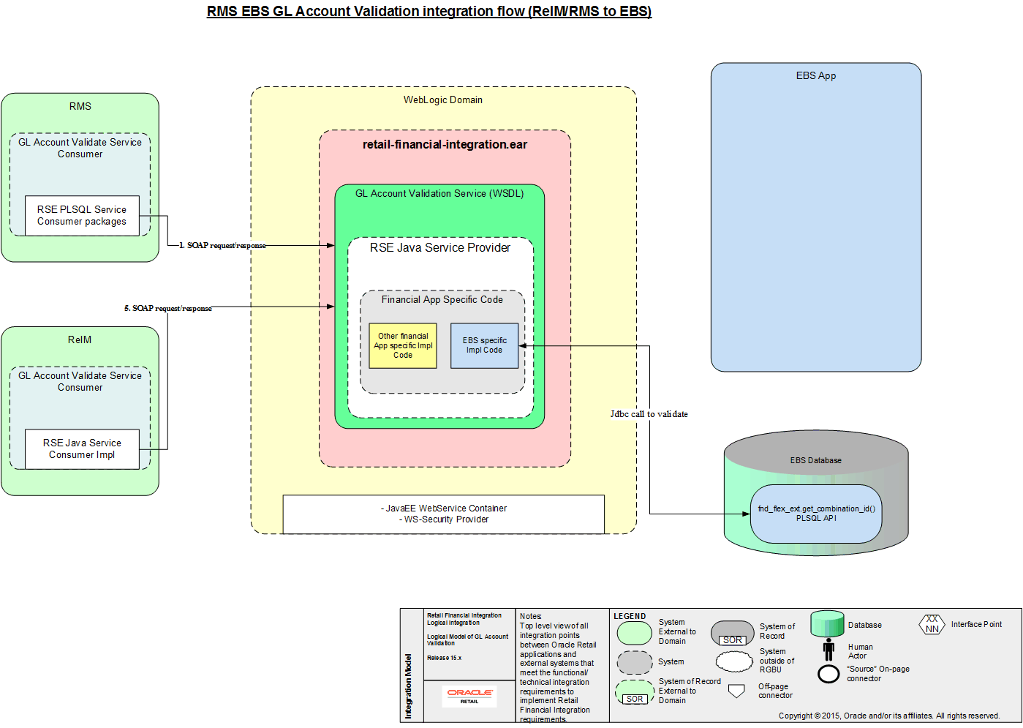This screenshot has height=728, width=1023.
Task: Select the System of Record External to Domain symbol
Action: 634,691
